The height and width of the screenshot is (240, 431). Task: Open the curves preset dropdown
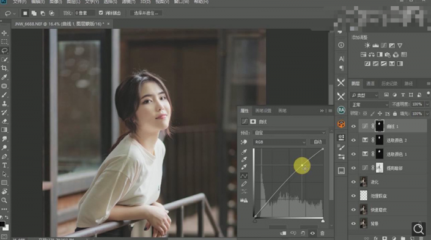(x=289, y=133)
